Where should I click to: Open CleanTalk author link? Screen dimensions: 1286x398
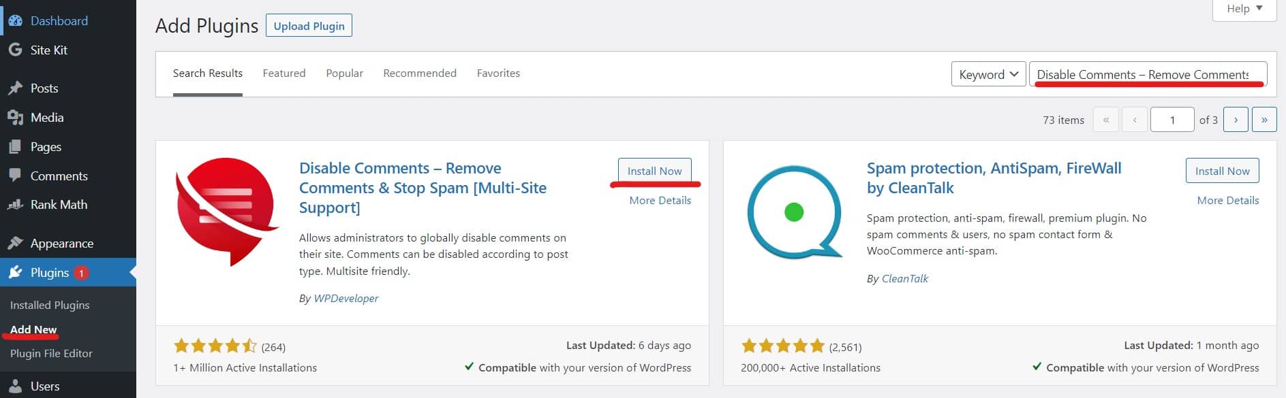coord(904,279)
